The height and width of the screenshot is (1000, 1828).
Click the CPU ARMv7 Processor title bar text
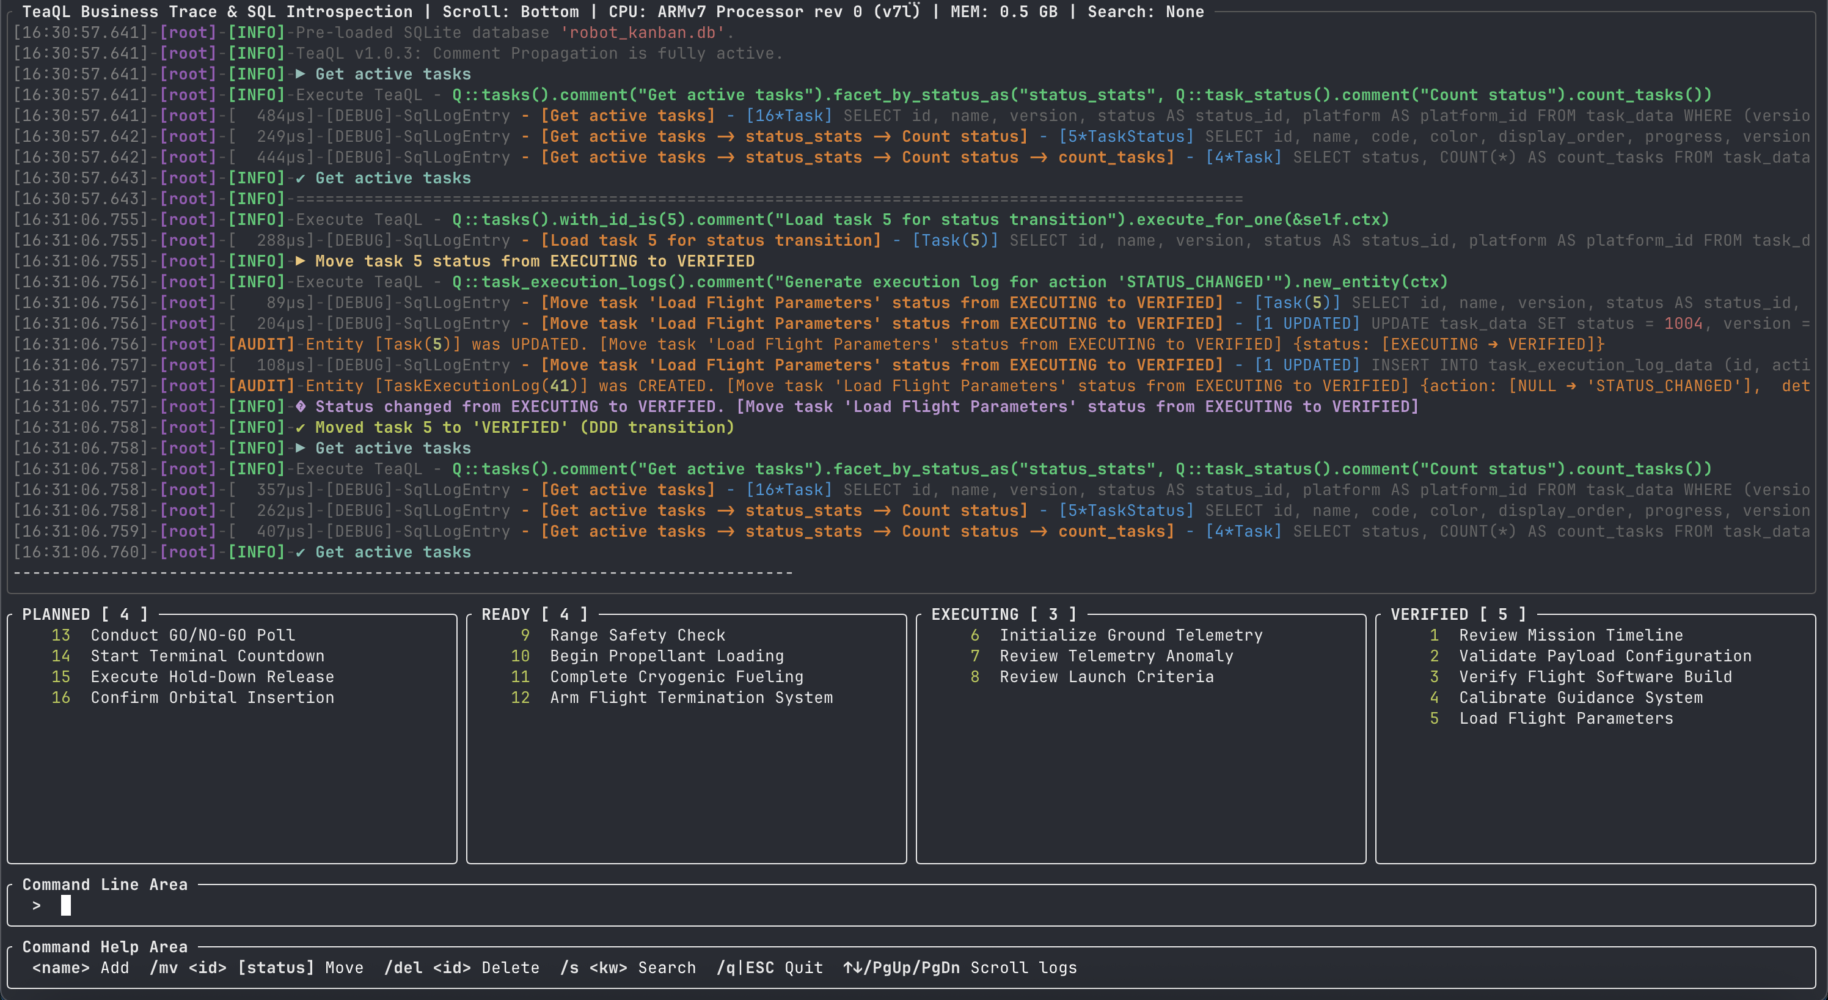pos(764,12)
